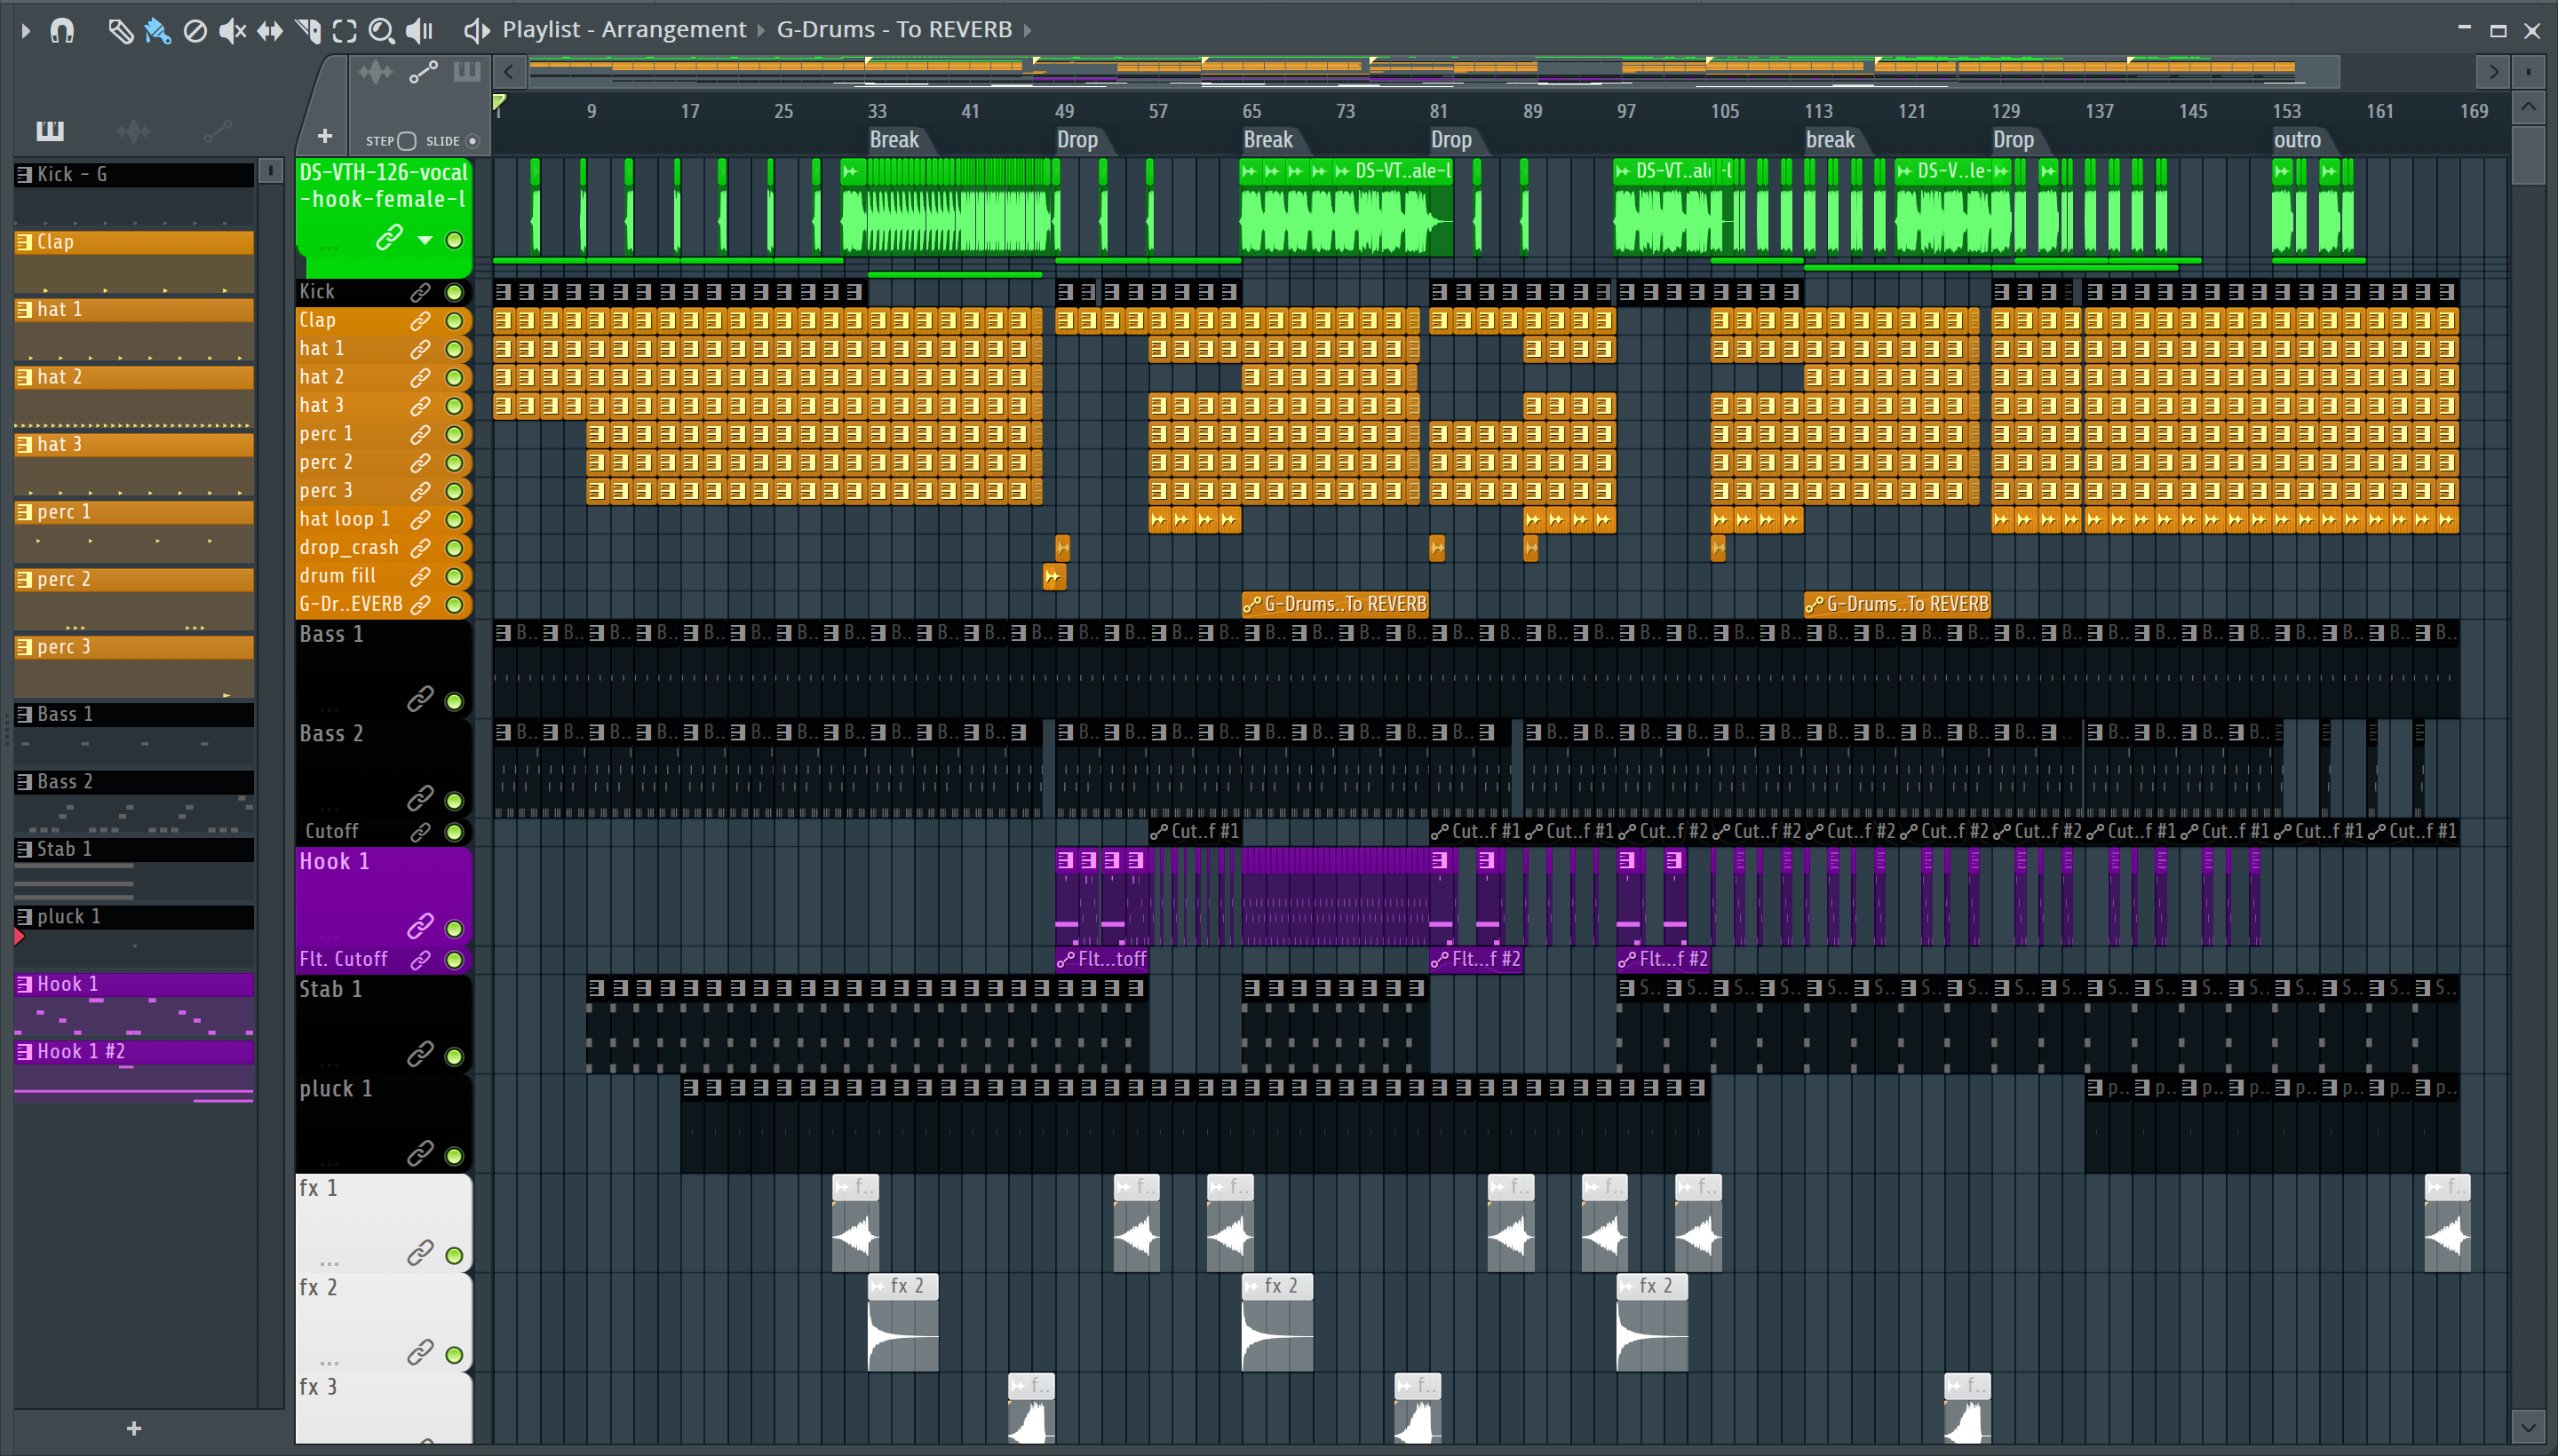Open vocal track dropdown arrow

click(x=425, y=240)
